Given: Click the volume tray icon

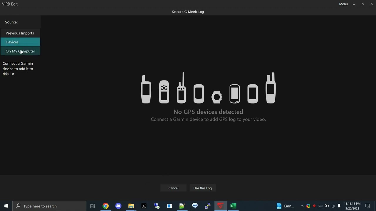Looking at the screenshot, I should click(x=320, y=206).
